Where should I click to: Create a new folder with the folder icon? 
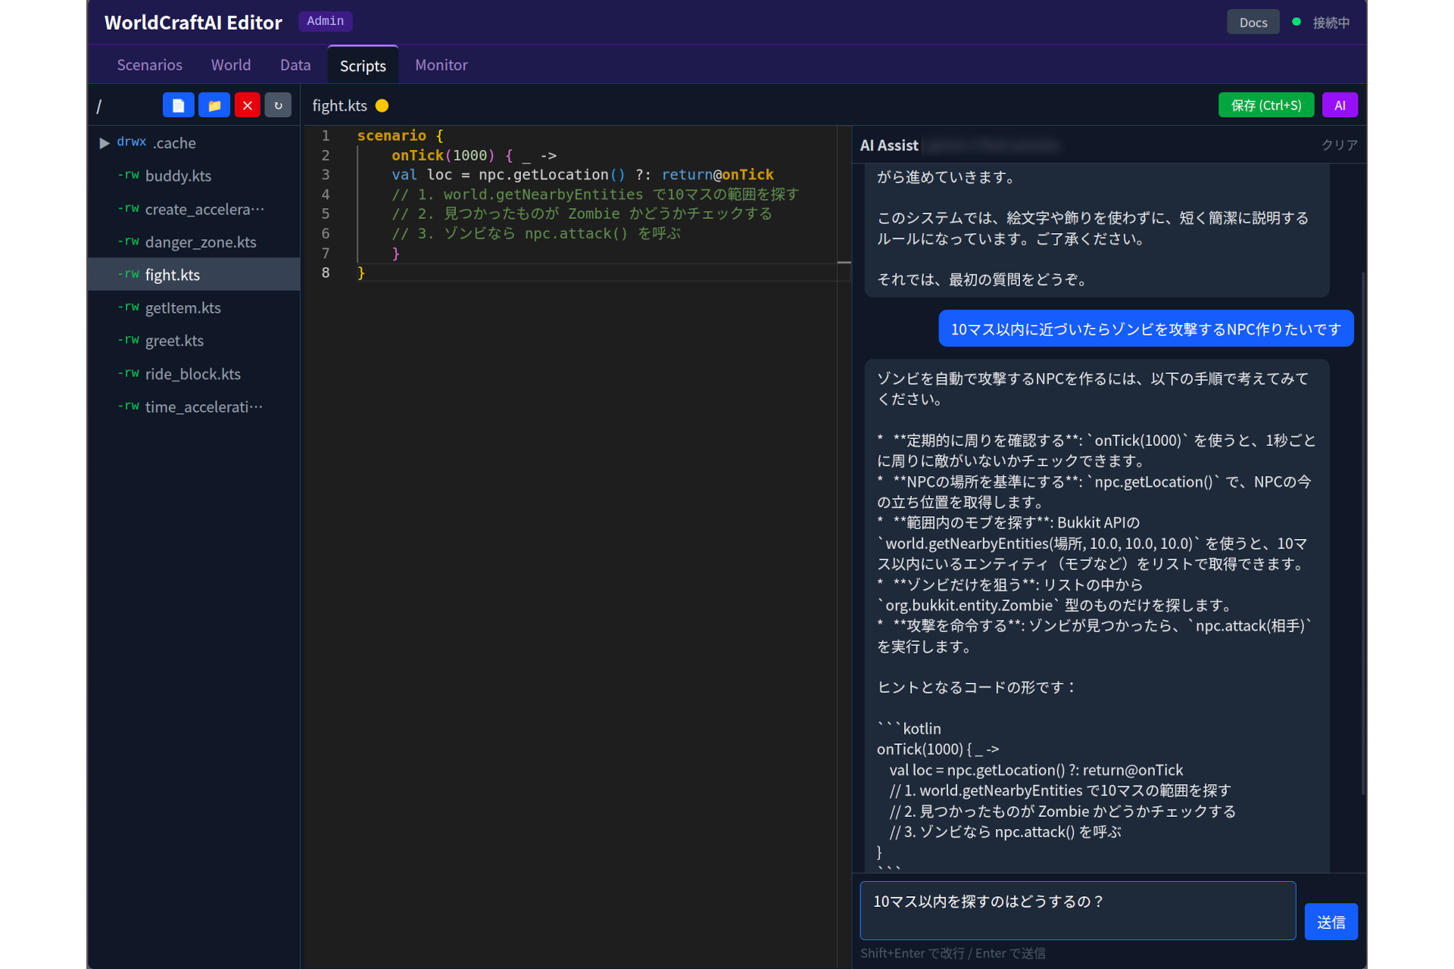[x=214, y=105]
